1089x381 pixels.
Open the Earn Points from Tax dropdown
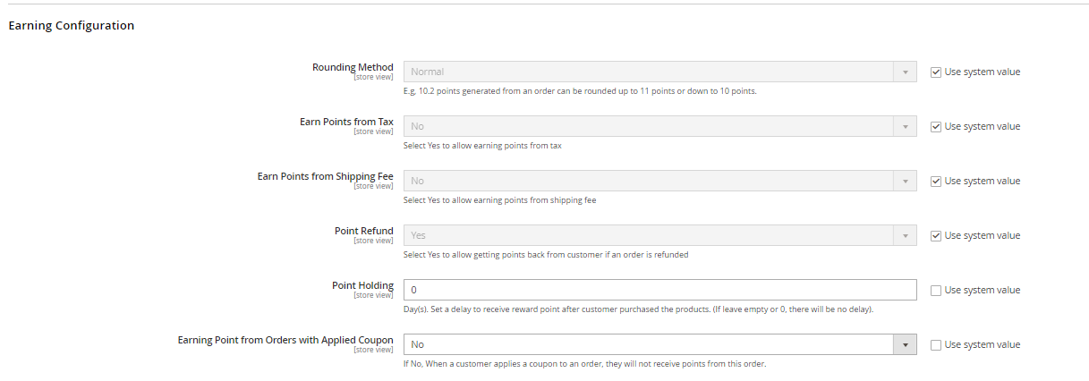pyautogui.click(x=659, y=126)
